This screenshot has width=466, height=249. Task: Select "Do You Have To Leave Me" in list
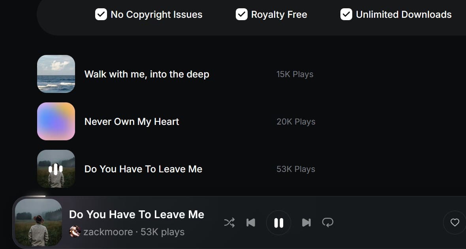pyautogui.click(x=143, y=169)
